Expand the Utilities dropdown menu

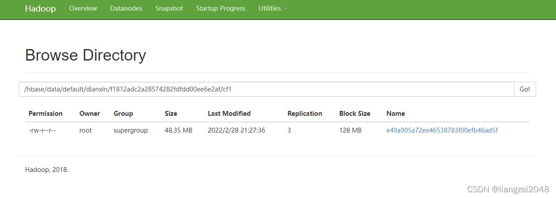point(272,8)
